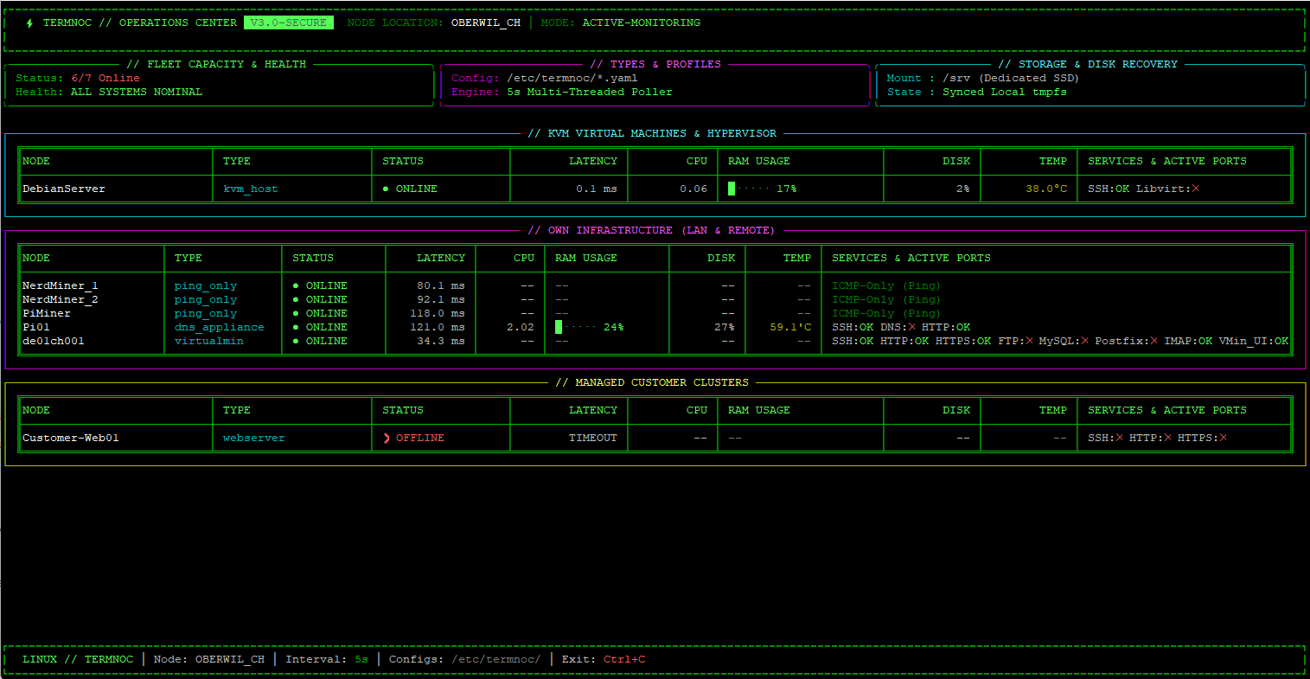1310x679 pixels.
Task: Click the 5s interval value in footer
Action: coord(361,659)
